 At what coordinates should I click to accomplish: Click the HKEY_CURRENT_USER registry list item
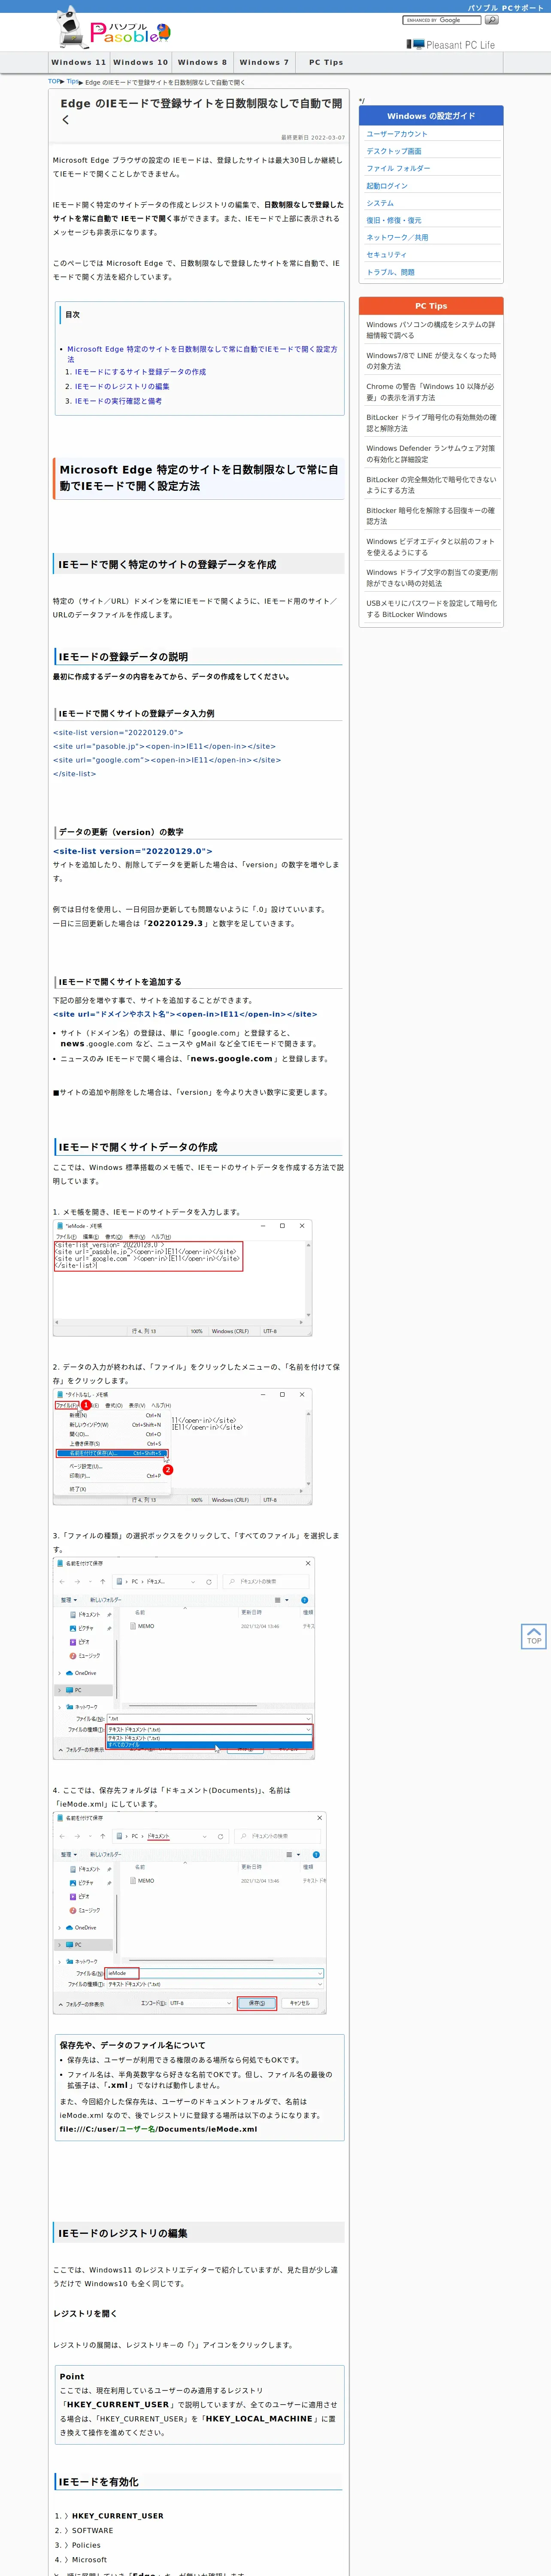(x=117, y=2516)
